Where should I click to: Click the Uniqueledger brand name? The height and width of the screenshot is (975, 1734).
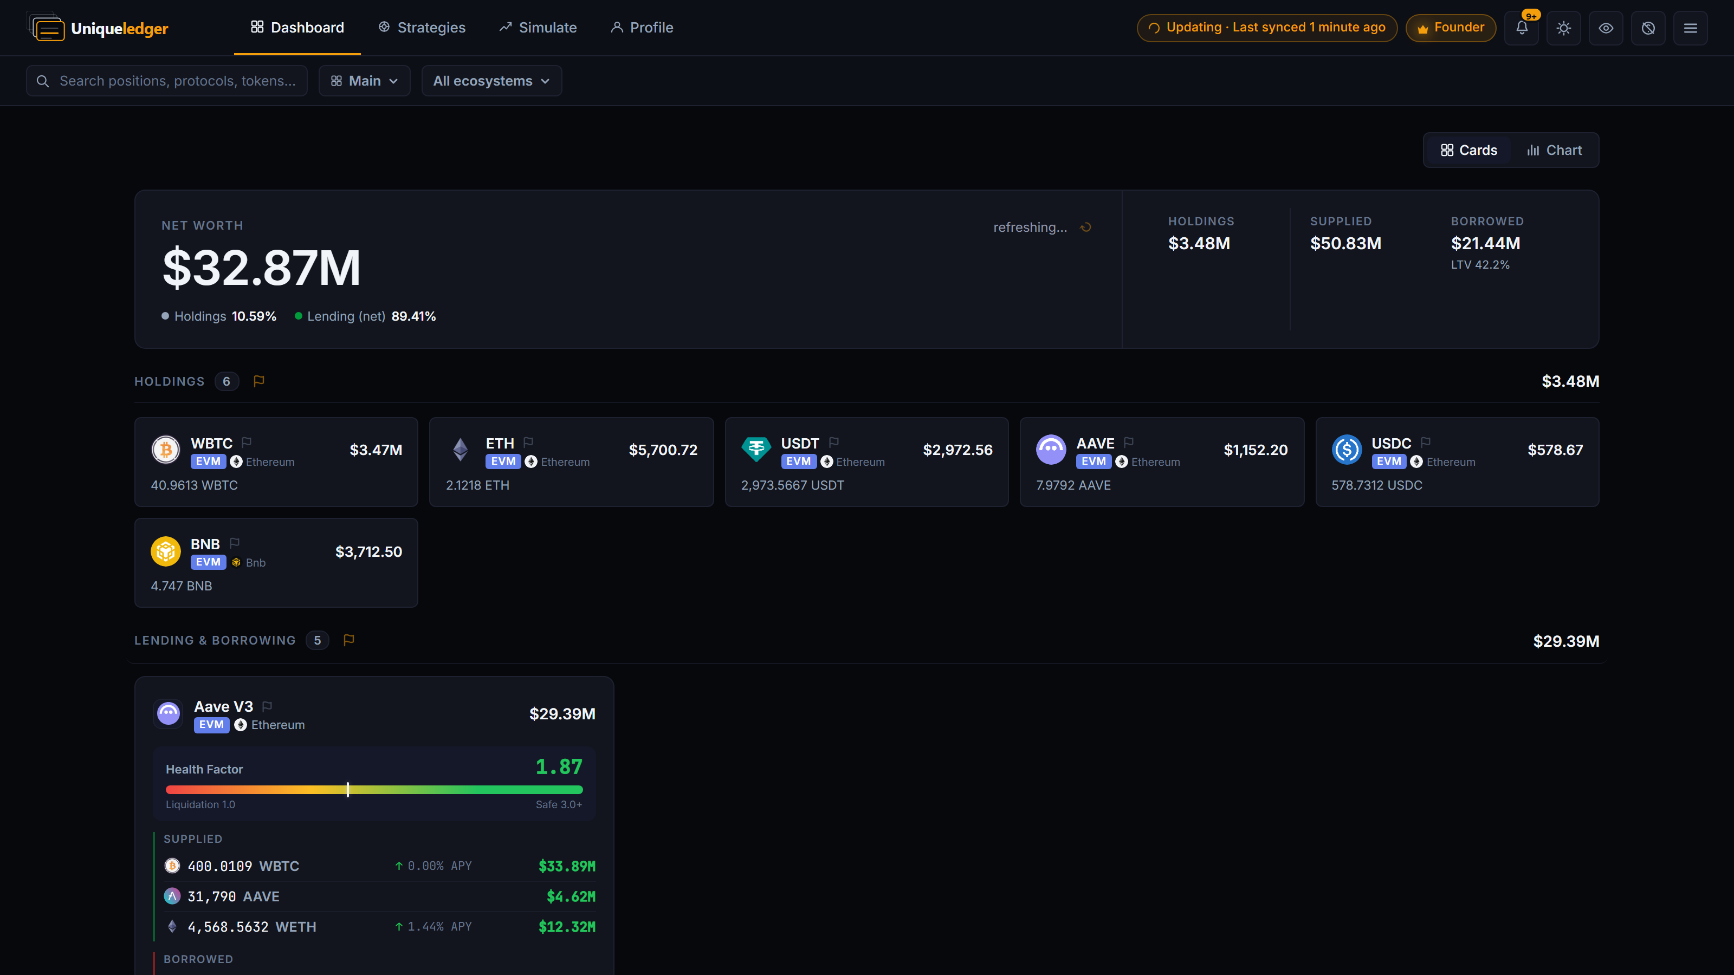coord(119,28)
